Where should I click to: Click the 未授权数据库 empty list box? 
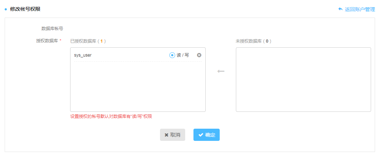point(303,80)
